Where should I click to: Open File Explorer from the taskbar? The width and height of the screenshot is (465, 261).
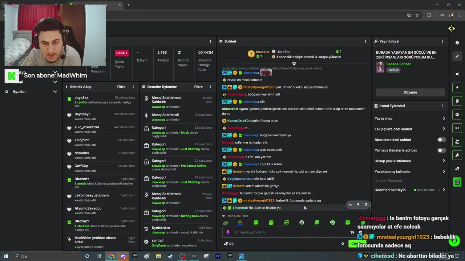[158, 256]
